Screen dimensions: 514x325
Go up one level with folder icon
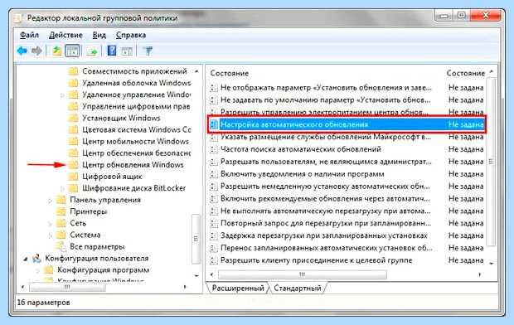point(57,51)
